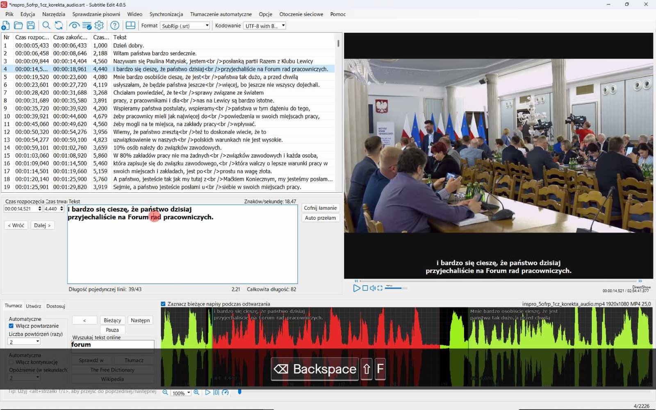Open the Tłumaczenie automatyczne menu

tap(221, 14)
